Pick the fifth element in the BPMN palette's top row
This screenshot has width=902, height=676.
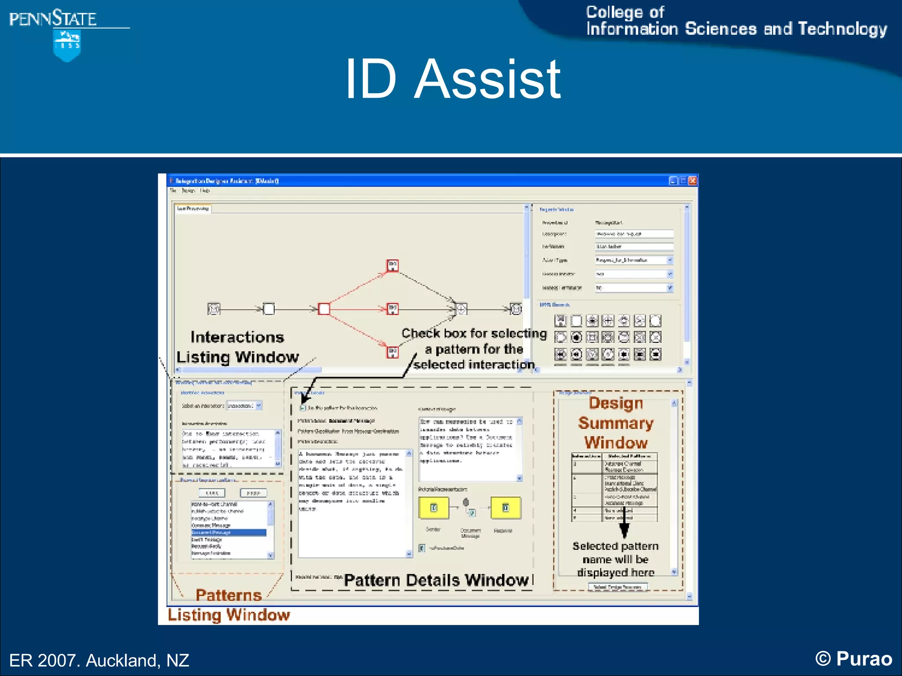click(x=624, y=321)
